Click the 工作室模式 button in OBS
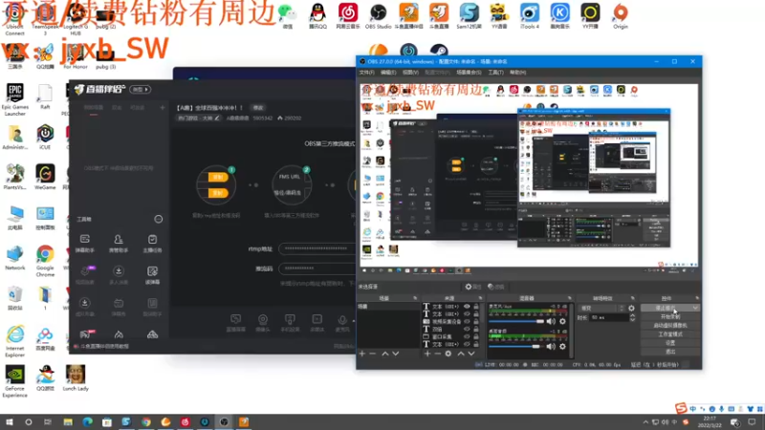The height and width of the screenshot is (430, 765). point(670,333)
